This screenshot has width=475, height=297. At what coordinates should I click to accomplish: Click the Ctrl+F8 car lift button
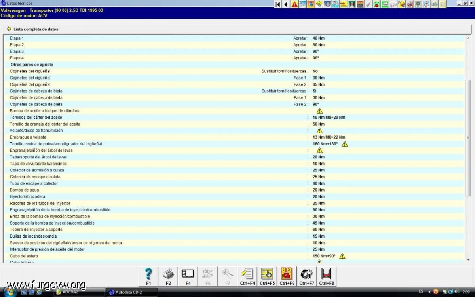(x=327, y=276)
